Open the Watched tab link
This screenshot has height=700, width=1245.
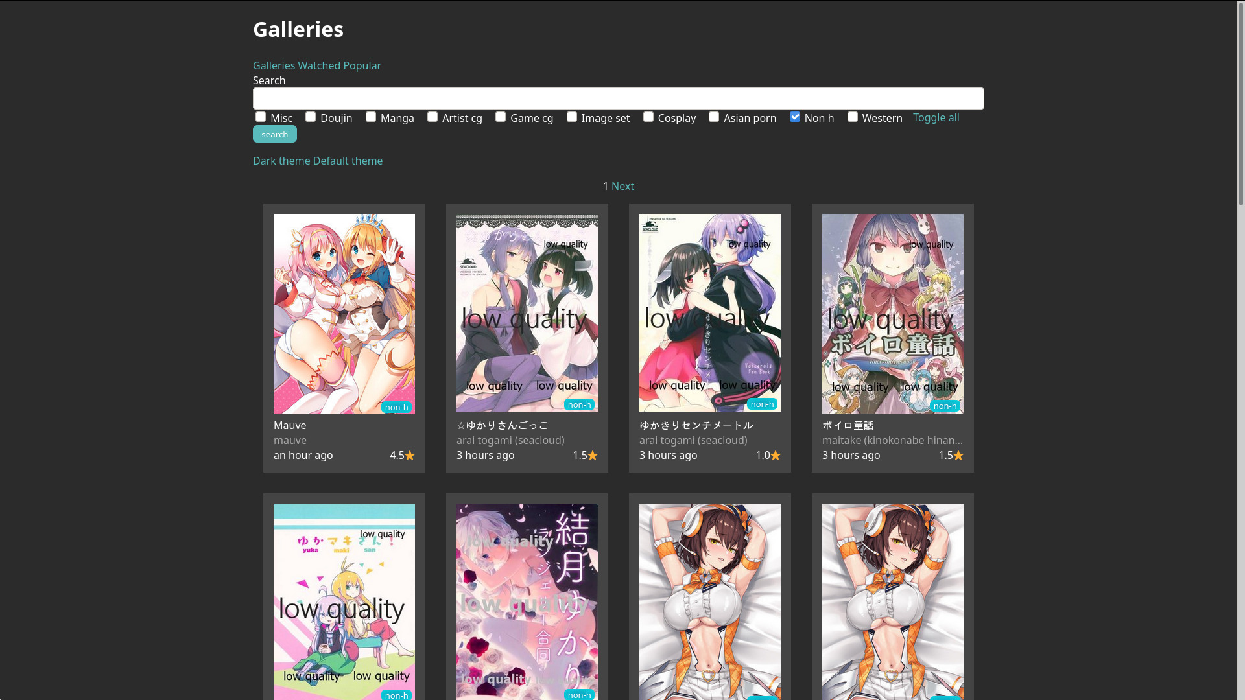click(319, 65)
